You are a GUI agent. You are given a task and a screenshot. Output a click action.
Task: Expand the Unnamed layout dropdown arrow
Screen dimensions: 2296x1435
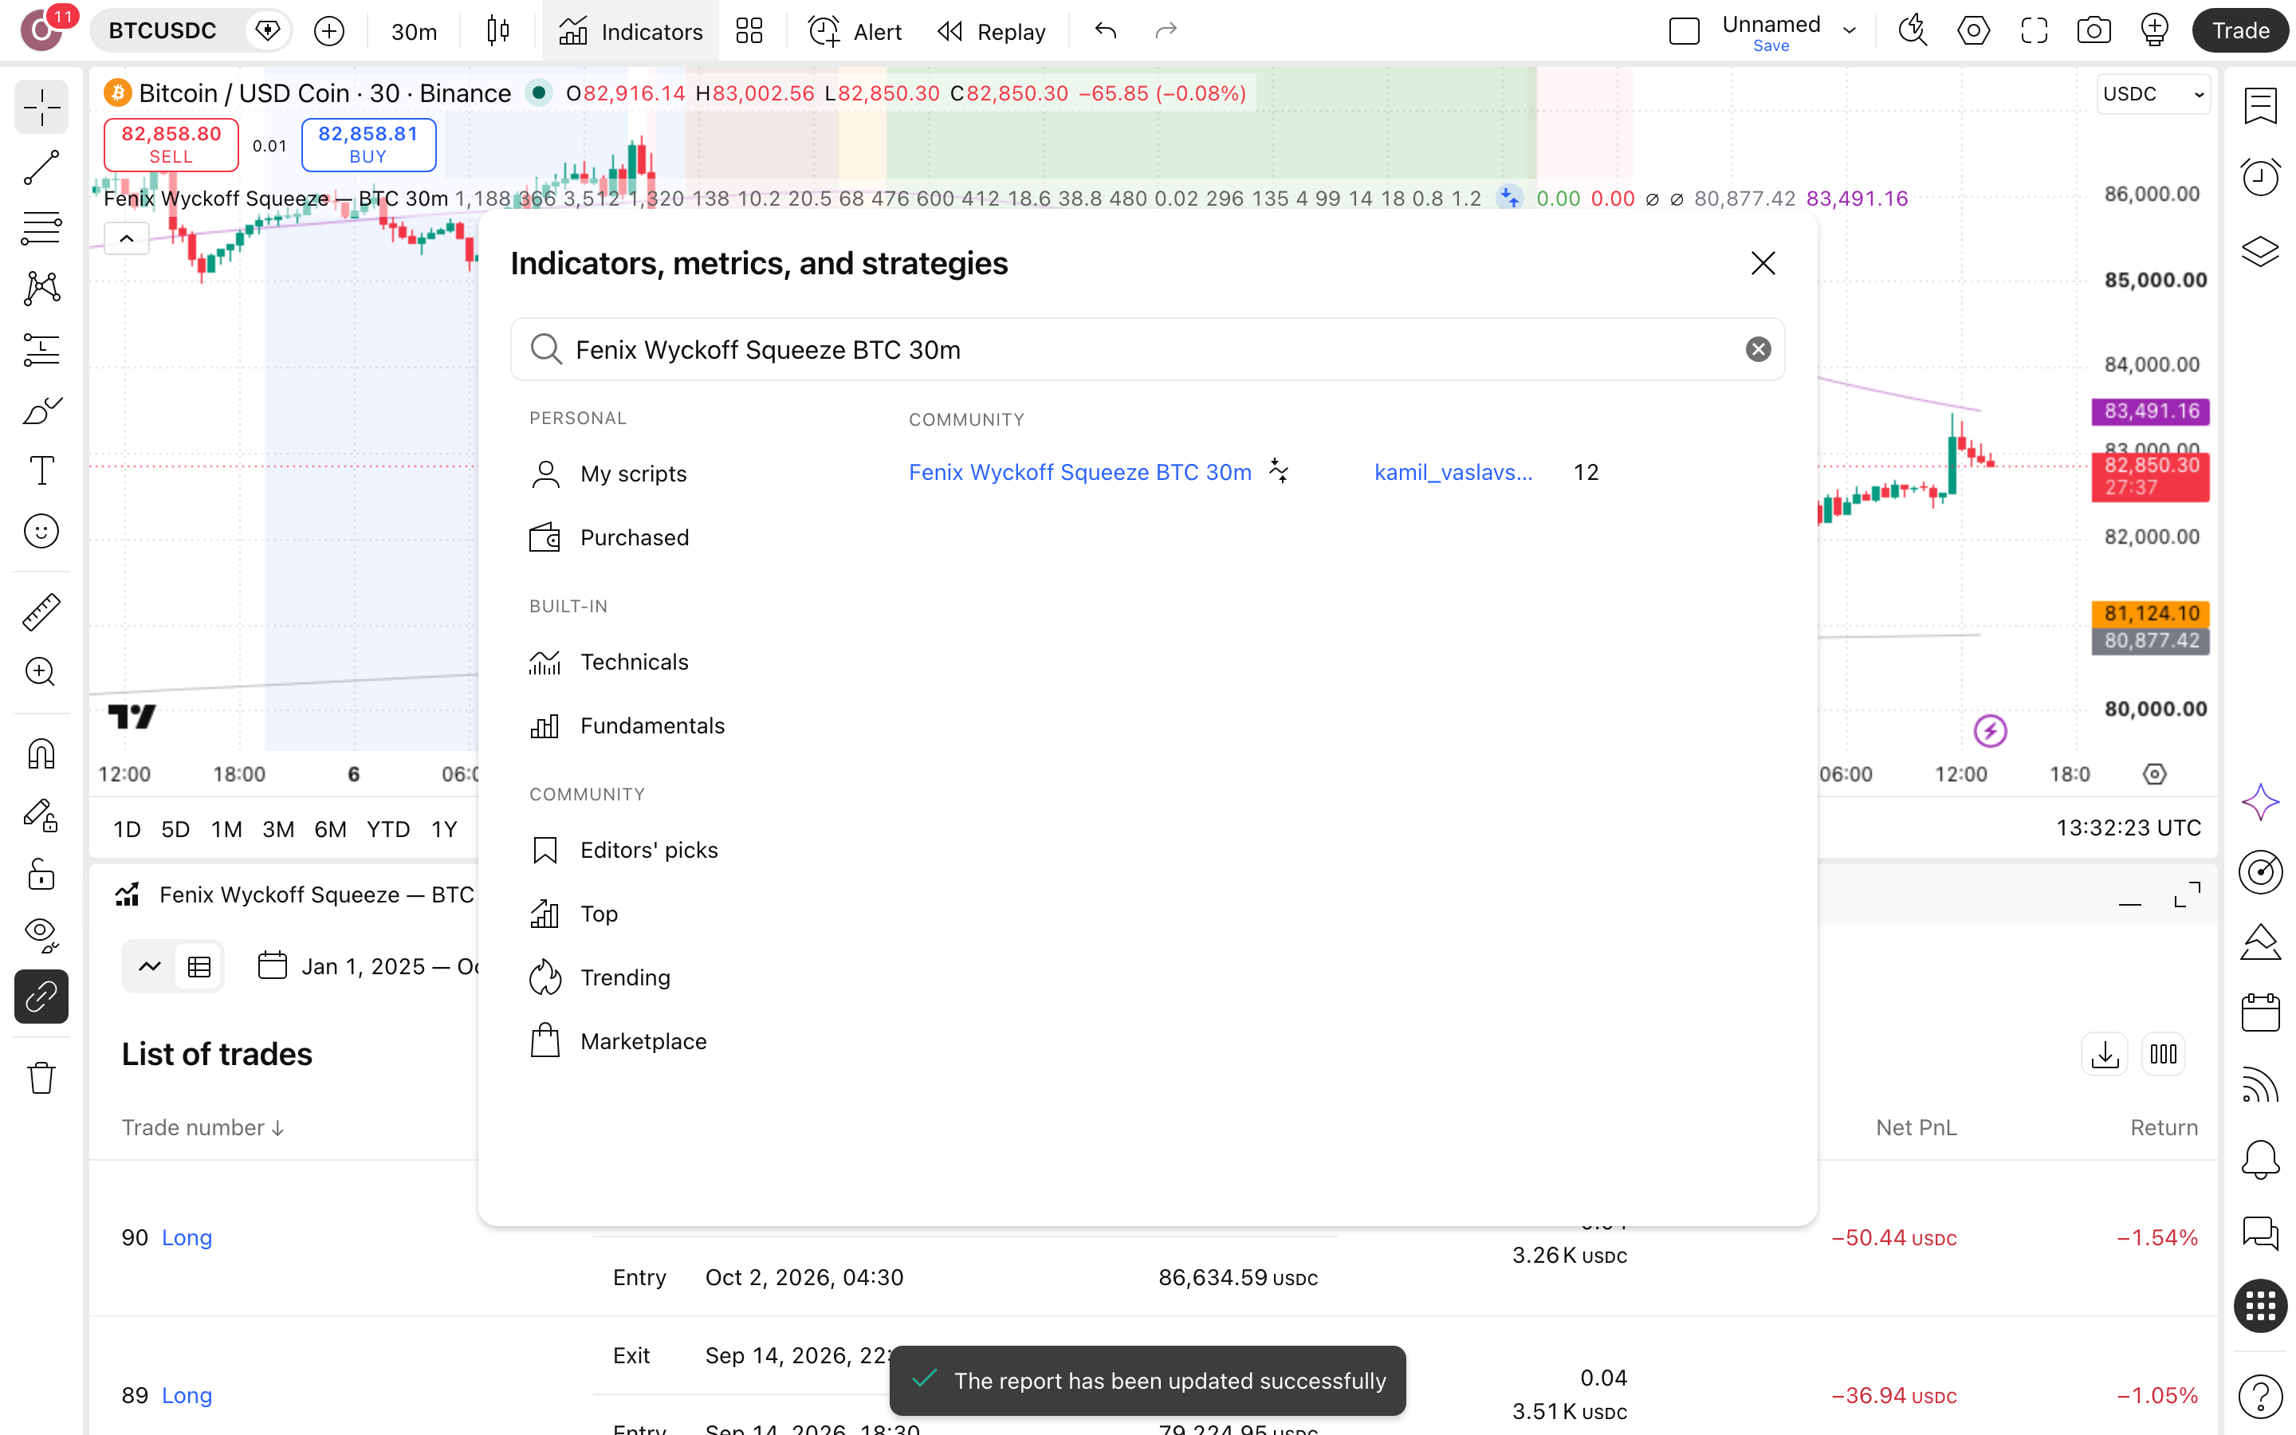pyautogui.click(x=1849, y=31)
